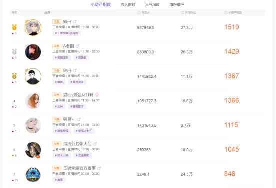Screen dimensions: 276x188
Task: Click the avatar of streamer with index 1519
Action: click(33, 27)
